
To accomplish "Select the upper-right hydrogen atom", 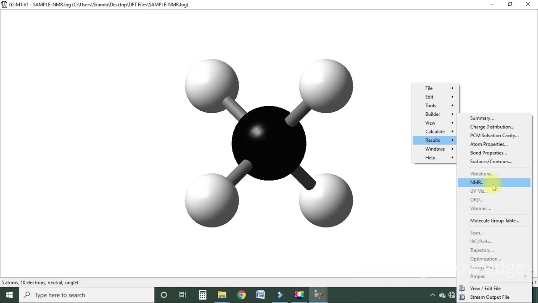I will click(326, 86).
